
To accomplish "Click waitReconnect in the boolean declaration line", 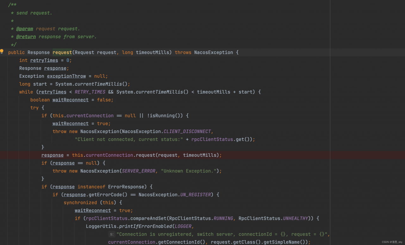I will point(71,100).
